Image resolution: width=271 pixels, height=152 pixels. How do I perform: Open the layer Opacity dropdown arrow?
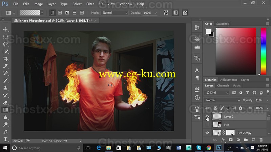click(267, 100)
